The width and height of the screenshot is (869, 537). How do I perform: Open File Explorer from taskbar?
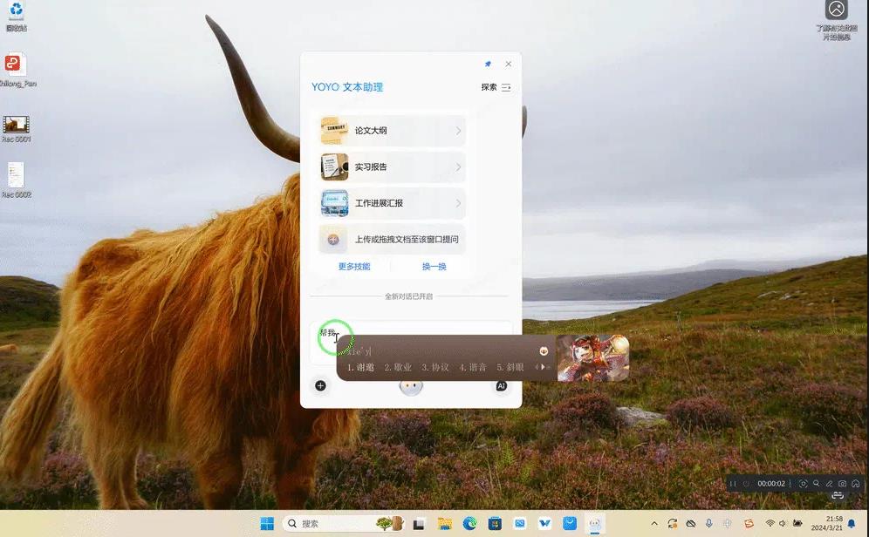pos(445,523)
